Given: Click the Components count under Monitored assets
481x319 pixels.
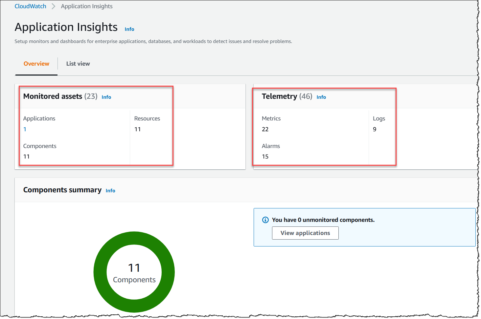Looking at the screenshot, I should (26, 156).
